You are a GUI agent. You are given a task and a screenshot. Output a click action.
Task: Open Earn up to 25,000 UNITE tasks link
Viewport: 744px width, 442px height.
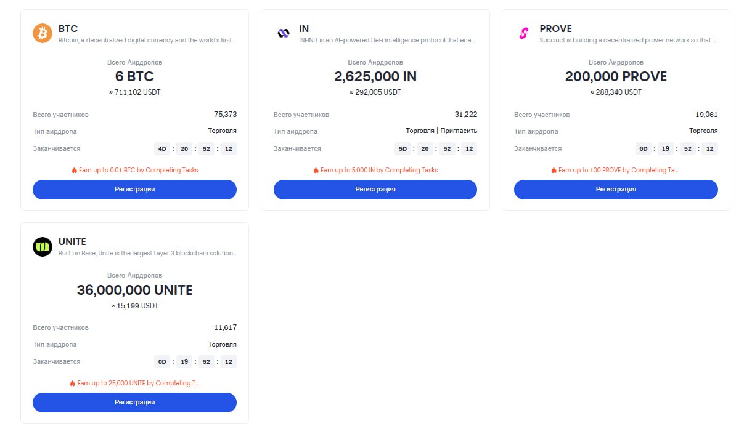click(139, 383)
